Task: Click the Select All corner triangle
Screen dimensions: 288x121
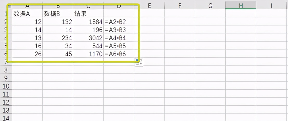Action: [10, 6]
